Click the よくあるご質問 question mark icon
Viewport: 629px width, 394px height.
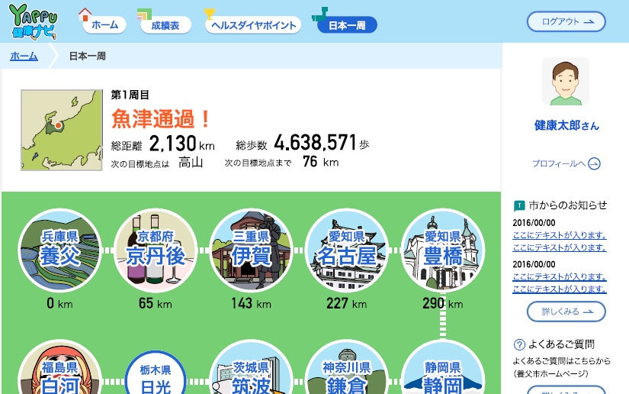519,344
